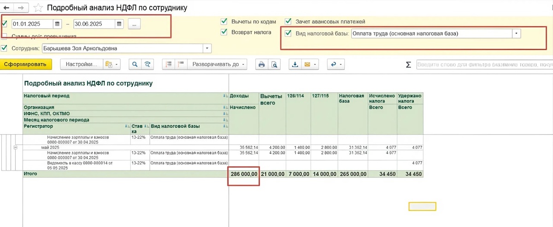Open Вид налоговой базы dropdown arrow
This screenshot has width=553, height=227.
[x=517, y=34]
